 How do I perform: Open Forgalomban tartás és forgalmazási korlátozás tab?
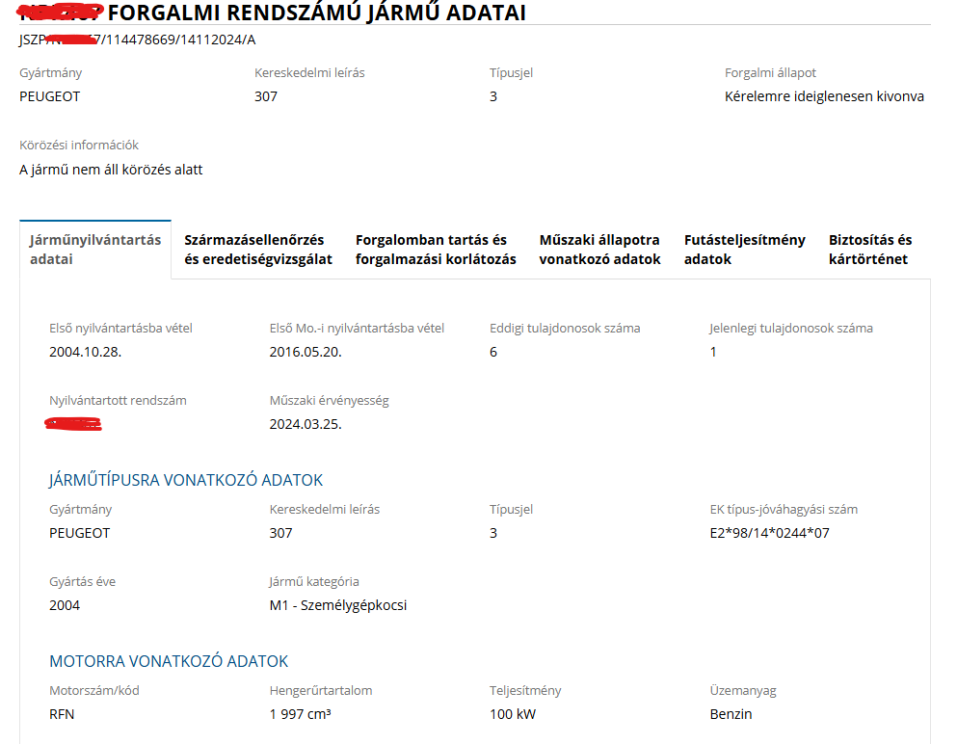click(x=436, y=250)
